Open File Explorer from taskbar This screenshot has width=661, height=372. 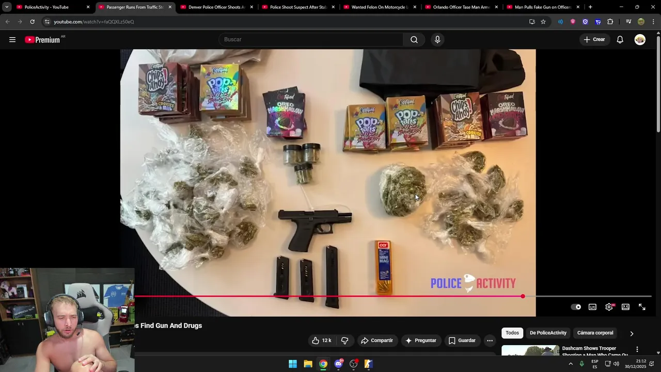point(308,364)
